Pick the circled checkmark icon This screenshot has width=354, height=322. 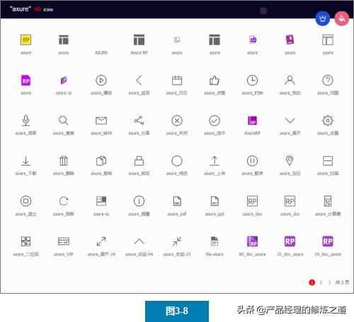click(x=215, y=121)
